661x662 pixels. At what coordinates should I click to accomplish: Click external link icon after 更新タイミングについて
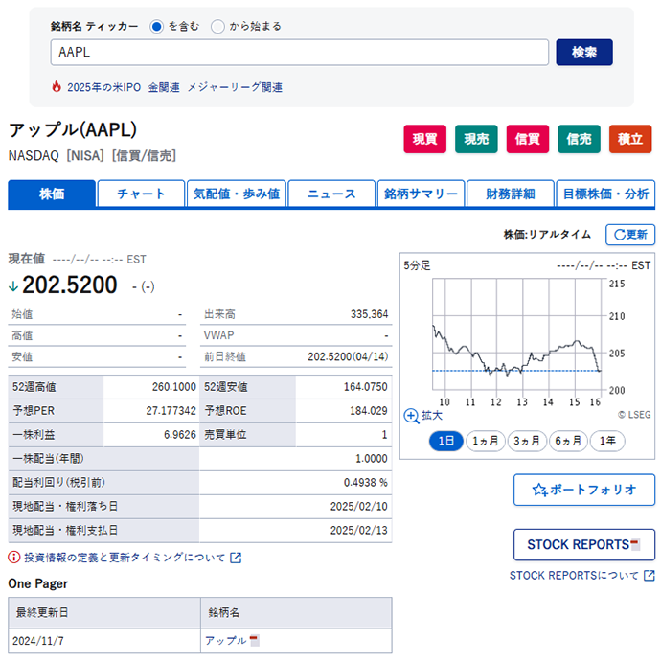236,558
